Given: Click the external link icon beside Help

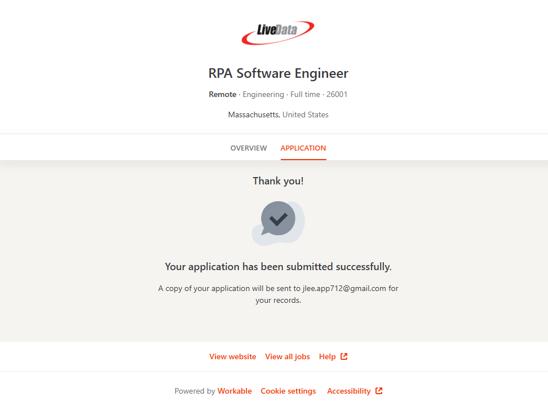Looking at the screenshot, I should pyautogui.click(x=344, y=356).
